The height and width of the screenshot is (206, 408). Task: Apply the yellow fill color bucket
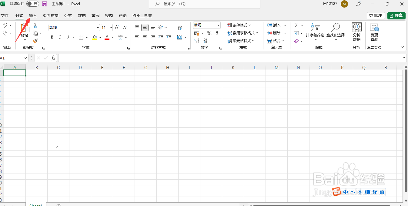click(95, 37)
